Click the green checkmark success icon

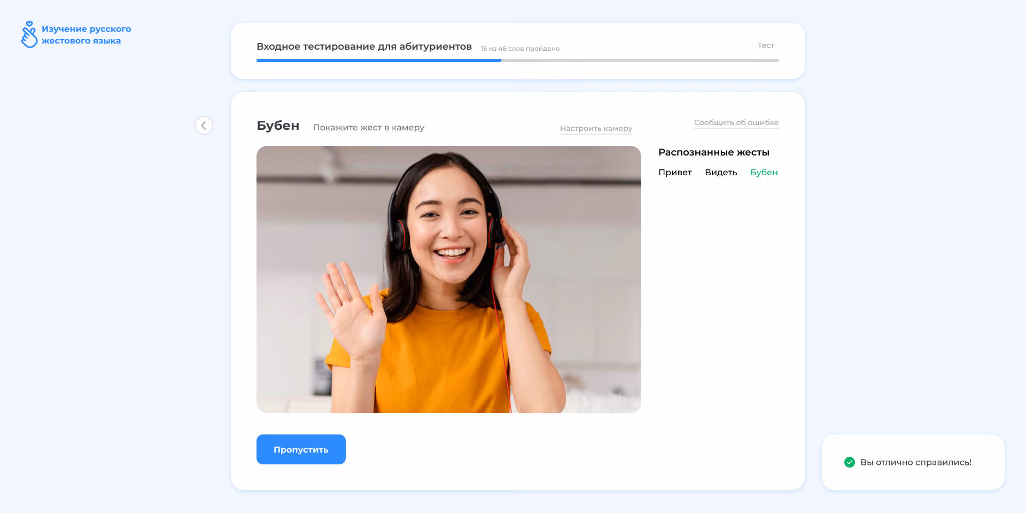[849, 462]
